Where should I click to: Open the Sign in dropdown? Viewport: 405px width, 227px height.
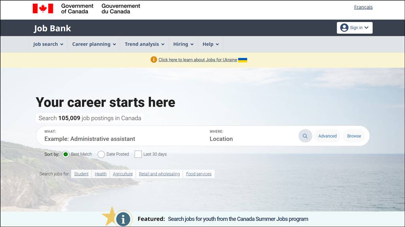(x=354, y=28)
